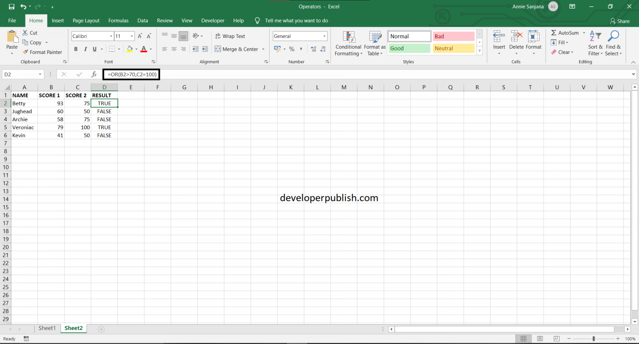Open the Clear dropdown
Screen dimensions: 639x344
tap(562, 52)
